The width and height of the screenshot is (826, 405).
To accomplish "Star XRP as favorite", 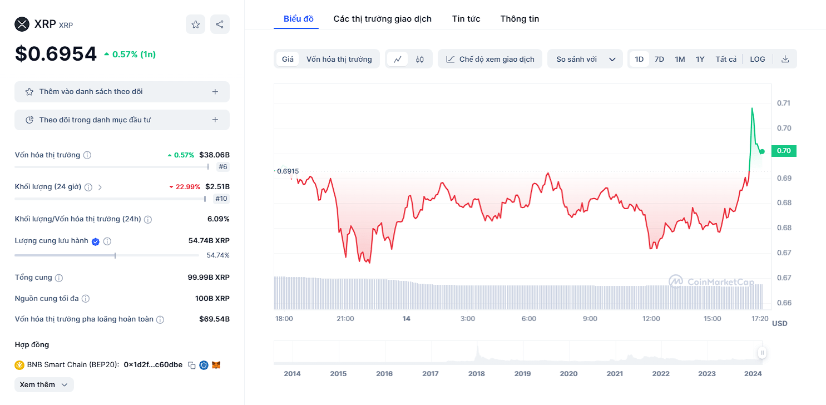I will coord(195,24).
